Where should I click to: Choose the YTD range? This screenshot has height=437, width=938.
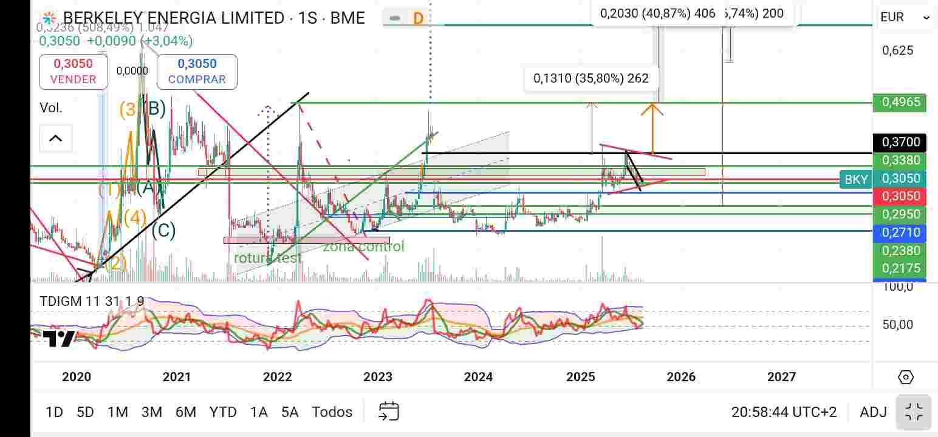pos(223,412)
